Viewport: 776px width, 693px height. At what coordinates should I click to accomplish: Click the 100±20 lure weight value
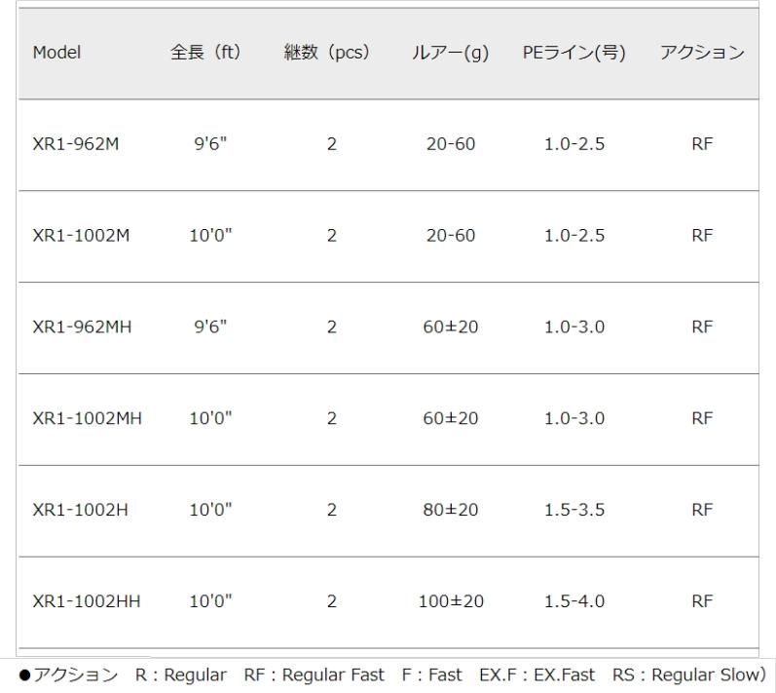[x=451, y=601]
